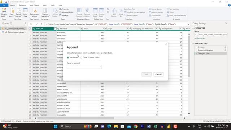Open the New Source icon
The width and height of the screenshot is (231, 130).
point(12,12)
